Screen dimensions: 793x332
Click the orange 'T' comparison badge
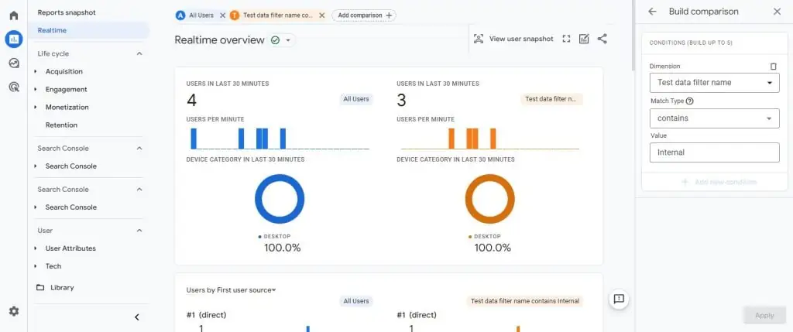click(x=234, y=15)
